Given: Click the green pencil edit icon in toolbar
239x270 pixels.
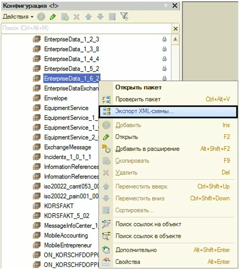Looking at the screenshot, I should [x=53, y=17].
